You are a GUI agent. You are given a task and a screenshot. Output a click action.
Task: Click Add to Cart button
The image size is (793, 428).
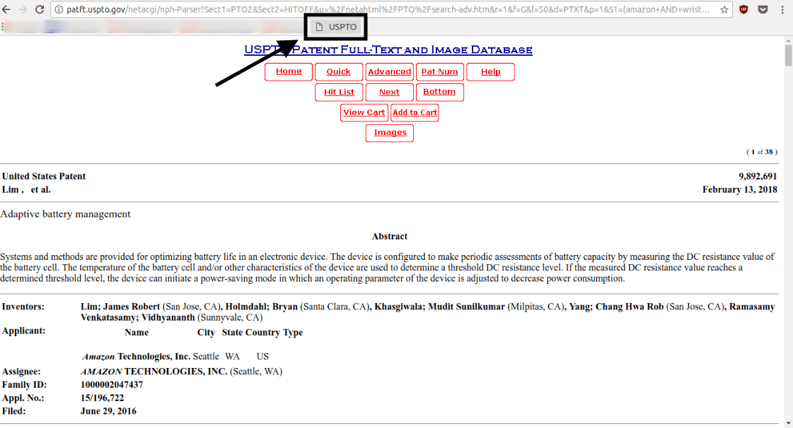pyautogui.click(x=415, y=112)
